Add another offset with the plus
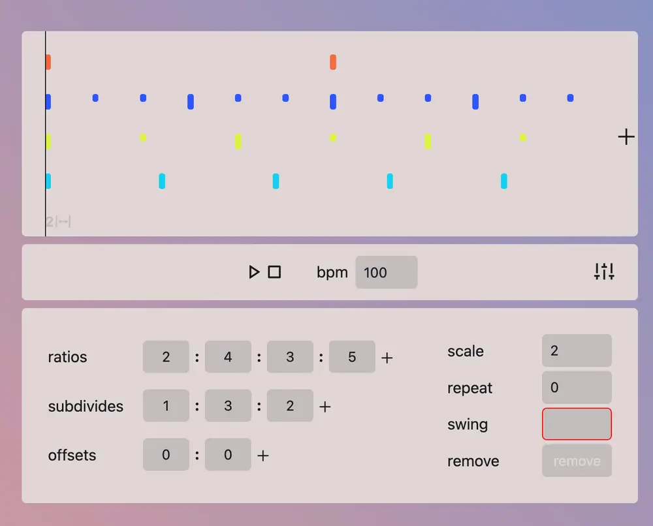This screenshot has height=526, width=653. point(263,456)
